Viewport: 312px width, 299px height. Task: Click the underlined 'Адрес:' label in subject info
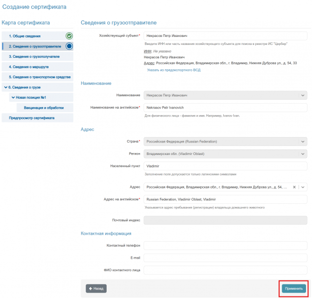(149, 63)
